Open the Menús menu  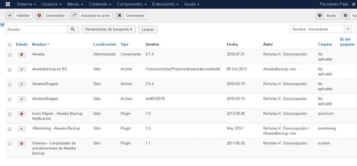[75, 4]
